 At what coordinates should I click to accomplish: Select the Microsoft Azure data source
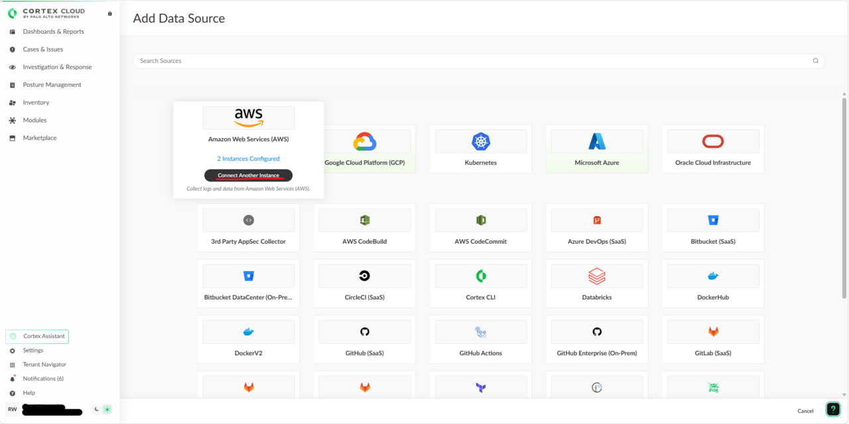(597, 149)
